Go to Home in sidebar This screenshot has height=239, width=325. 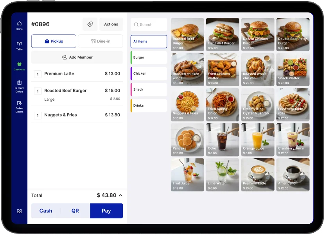pyautogui.click(x=19, y=26)
